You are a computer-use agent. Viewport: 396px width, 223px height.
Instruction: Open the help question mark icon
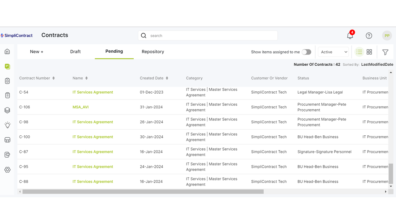pyautogui.click(x=369, y=36)
